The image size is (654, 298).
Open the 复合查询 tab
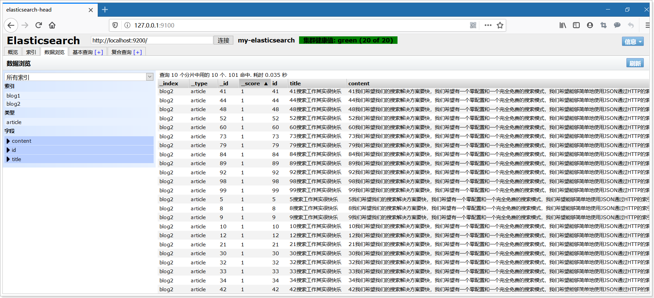(x=122, y=52)
